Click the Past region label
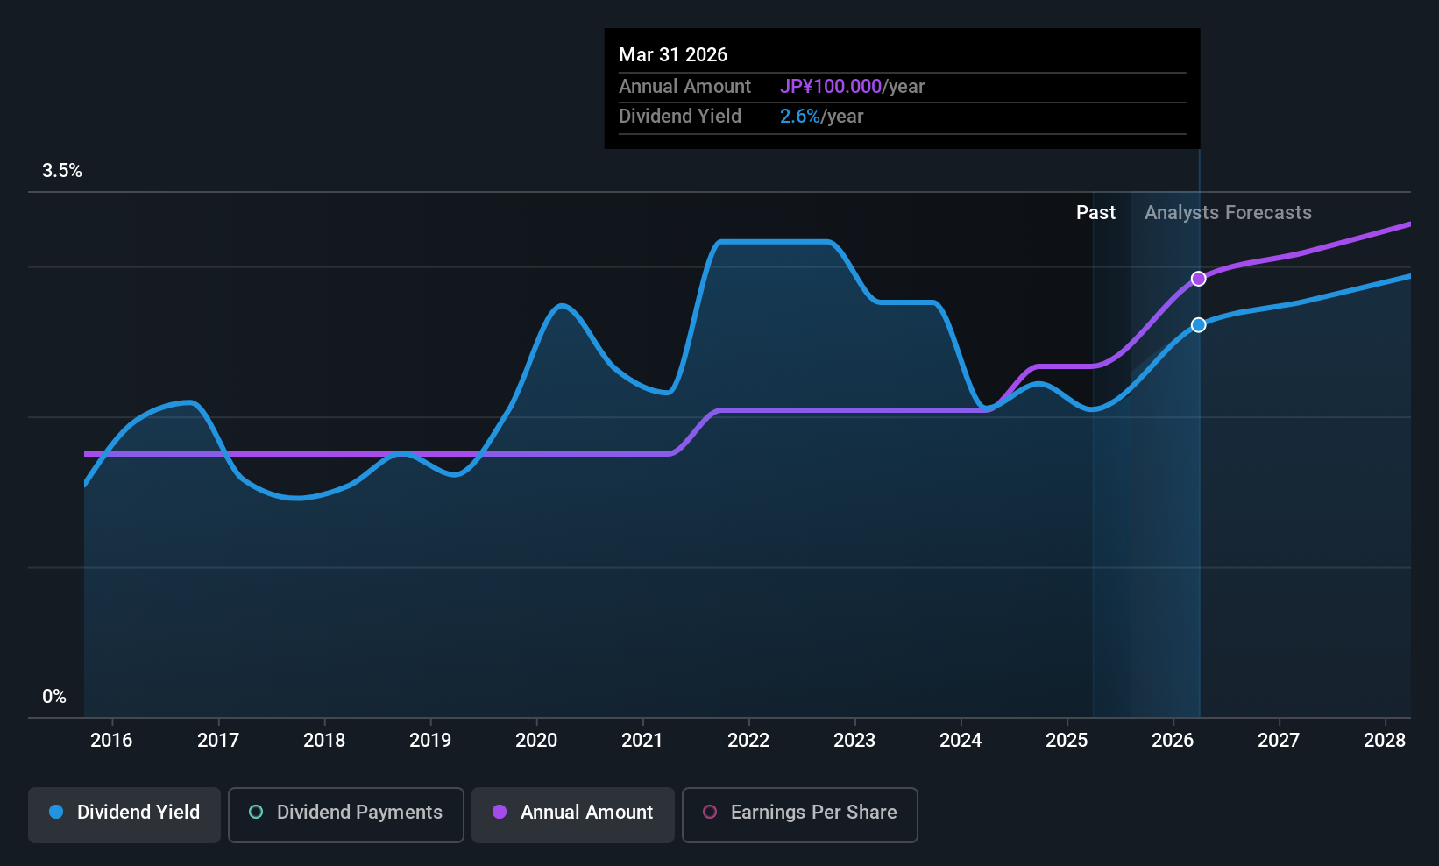1439x866 pixels. pyautogui.click(x=1095, y=213)
